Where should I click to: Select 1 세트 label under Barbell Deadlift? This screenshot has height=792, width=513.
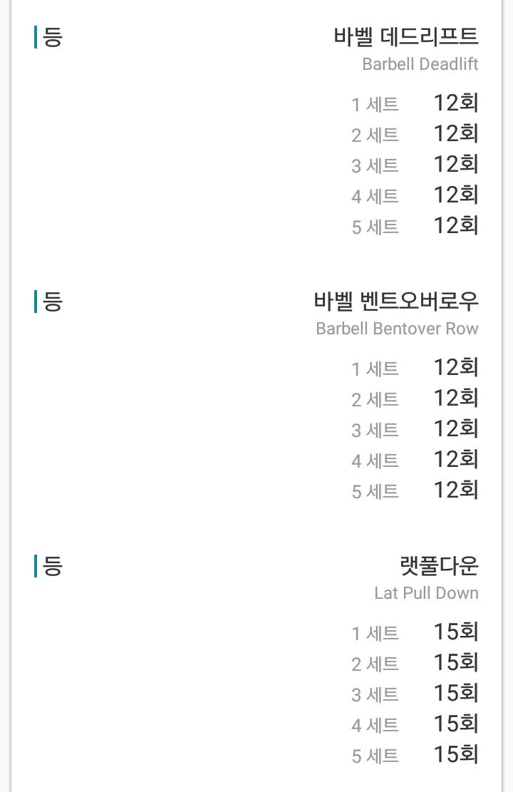point(375,105)
